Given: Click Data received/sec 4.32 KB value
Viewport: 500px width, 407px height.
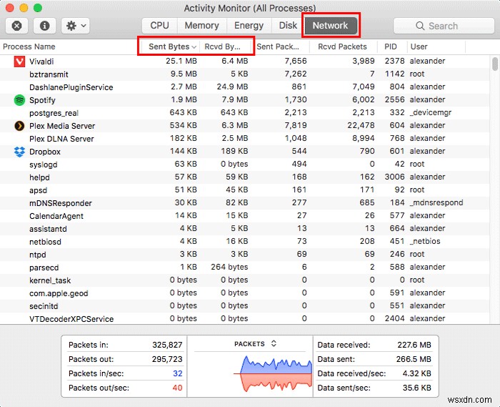Looking at the screenshot, I should coord(416,373).
